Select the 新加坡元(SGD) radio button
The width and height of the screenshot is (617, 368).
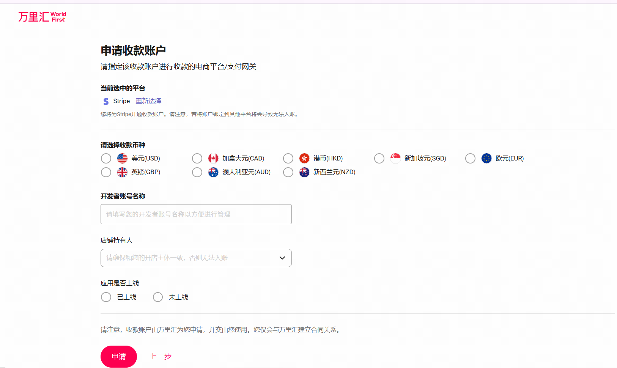(379, 158)
